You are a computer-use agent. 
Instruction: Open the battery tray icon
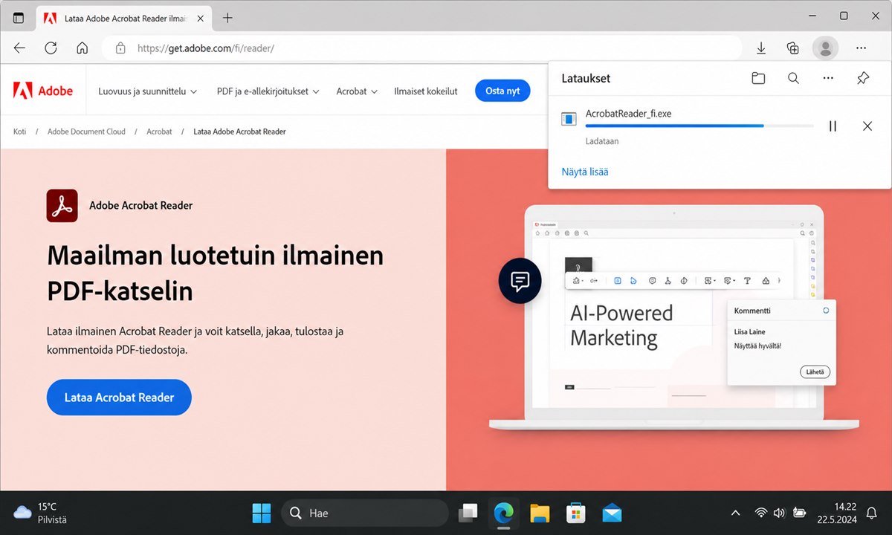[x=800, y=513]
